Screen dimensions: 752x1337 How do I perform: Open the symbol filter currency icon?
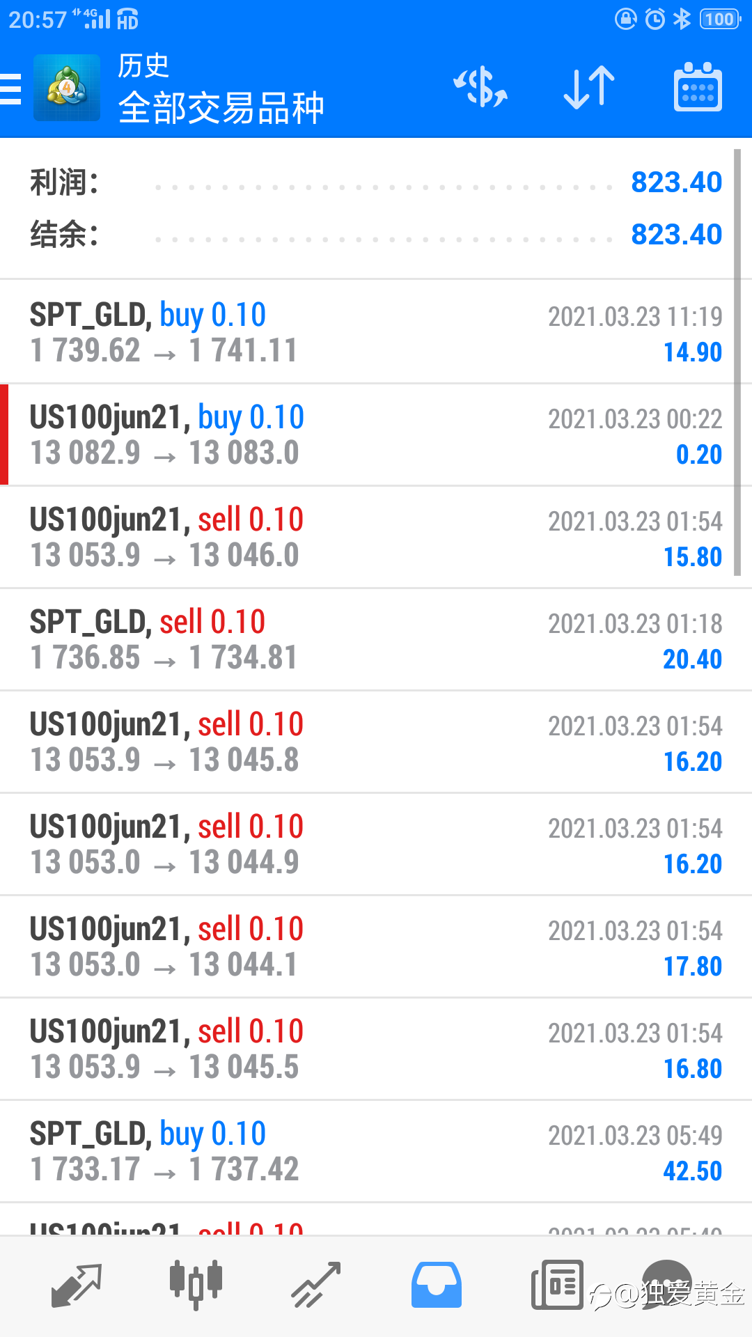coord(480,88)
